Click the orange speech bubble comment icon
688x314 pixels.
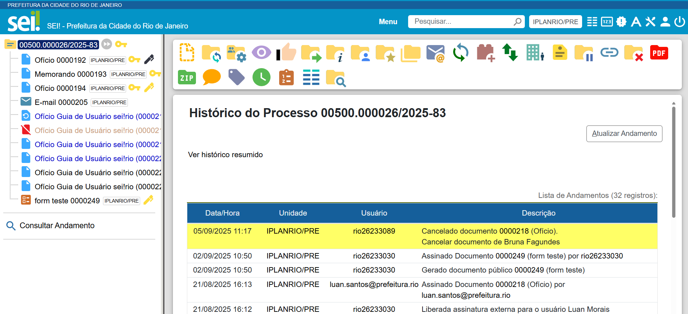[x=211, y=77]
